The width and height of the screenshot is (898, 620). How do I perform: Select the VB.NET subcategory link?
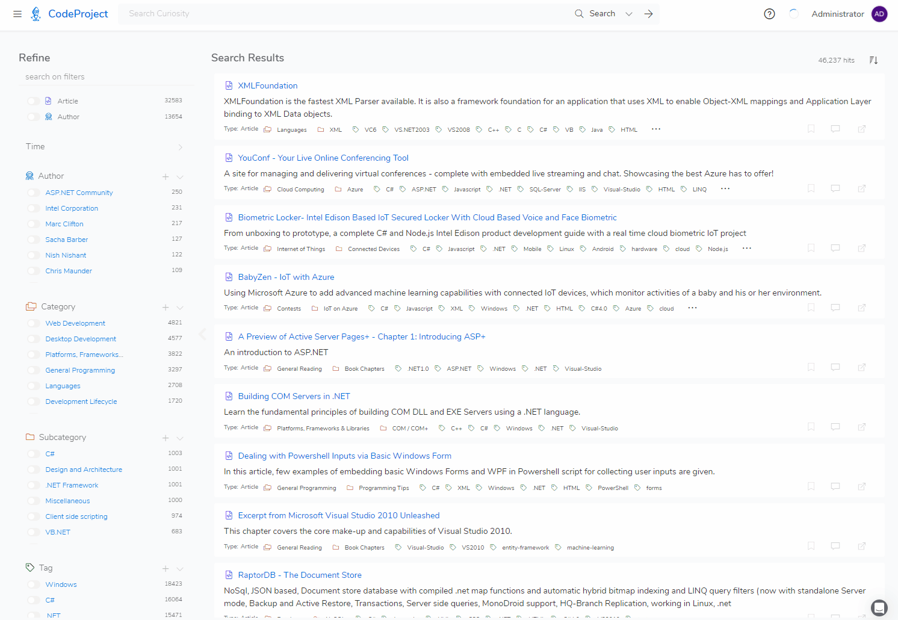coord(58,532)
